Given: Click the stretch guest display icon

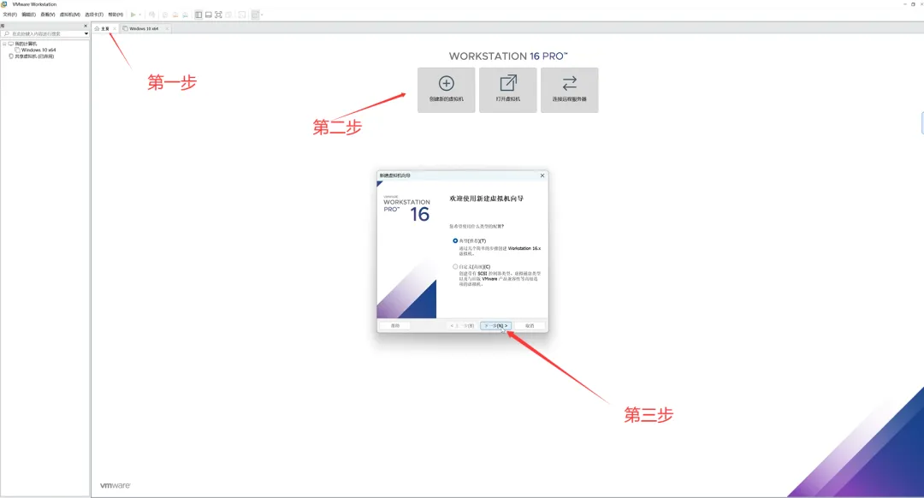Looking at the screenshot, I should 255,15.
